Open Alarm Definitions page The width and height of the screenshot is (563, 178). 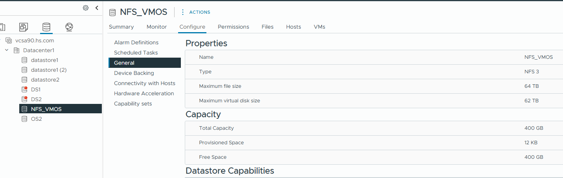pyautogui.click(x=136, y=42)
